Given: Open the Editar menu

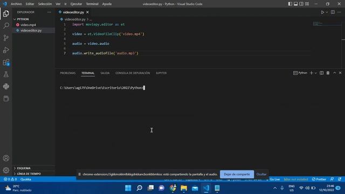Looking at the screenshot, I should (x=30, y=4).
